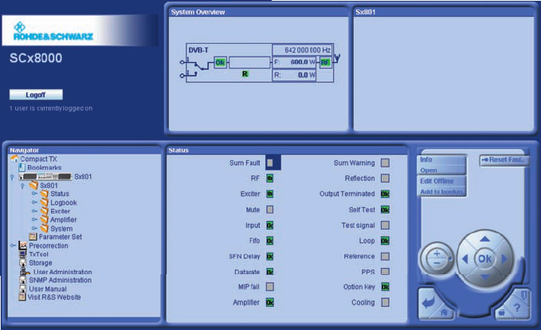The width and height of the screenshot is (541, 330).
Task: Click the Rohde & Schwarz logo
Action: (x=53, y=31)
